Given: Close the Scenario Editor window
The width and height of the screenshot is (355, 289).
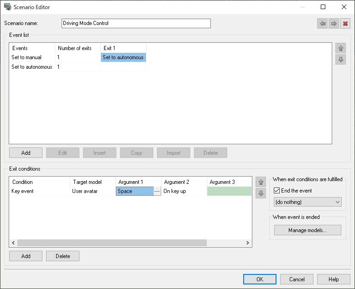Looking at the screenshot, I should [x=344, y=7].
